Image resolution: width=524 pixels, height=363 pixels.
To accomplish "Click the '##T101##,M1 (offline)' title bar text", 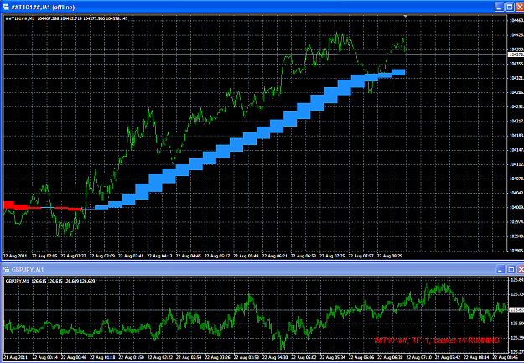I will point(43,8).
